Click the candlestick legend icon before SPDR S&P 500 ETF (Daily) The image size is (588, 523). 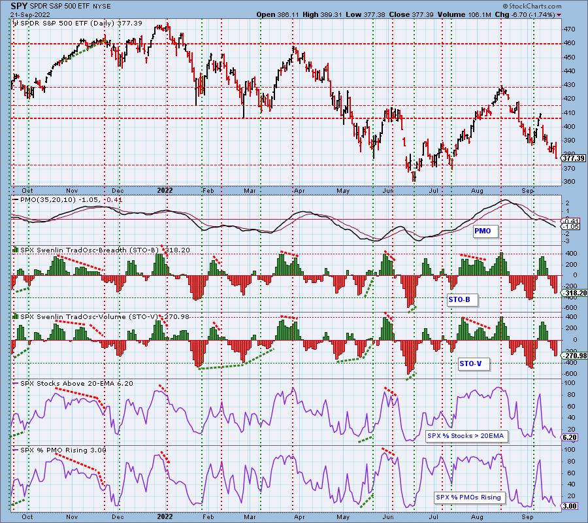pos(16,24)
